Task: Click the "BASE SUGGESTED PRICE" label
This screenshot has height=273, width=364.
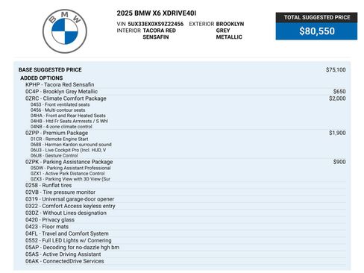Action: (x=50, y=69)
